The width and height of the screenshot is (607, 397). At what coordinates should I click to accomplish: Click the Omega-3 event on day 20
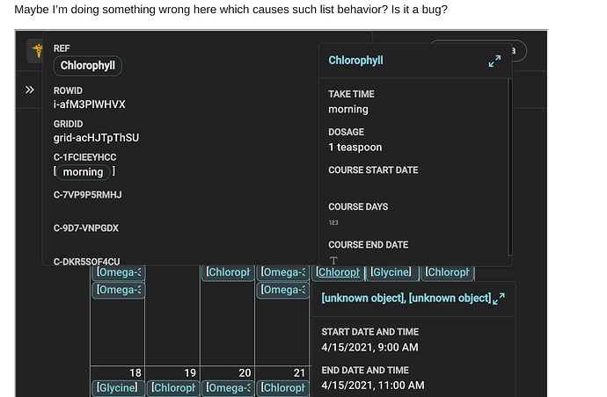[228, 387]
